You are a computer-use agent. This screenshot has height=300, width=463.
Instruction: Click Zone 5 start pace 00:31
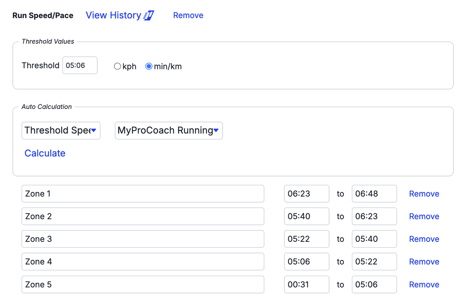(307, 285)
